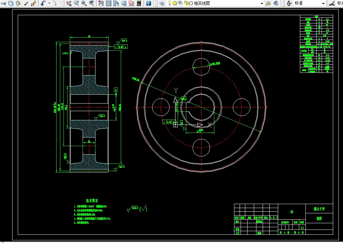Screen dimensions: 343x243
Task: Open the DesignCenter palette
Action: click(109, 3)
